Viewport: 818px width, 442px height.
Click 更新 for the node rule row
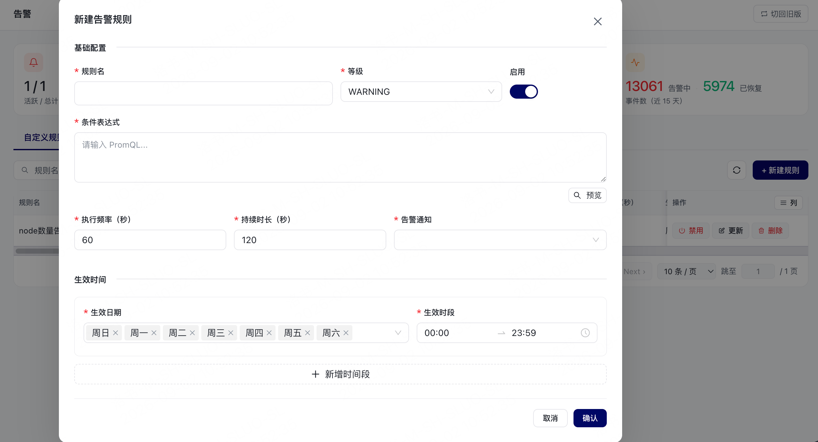tap(730, 231)
